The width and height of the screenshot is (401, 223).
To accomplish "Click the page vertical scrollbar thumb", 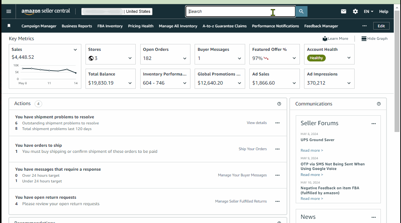I will pos(397,71).
